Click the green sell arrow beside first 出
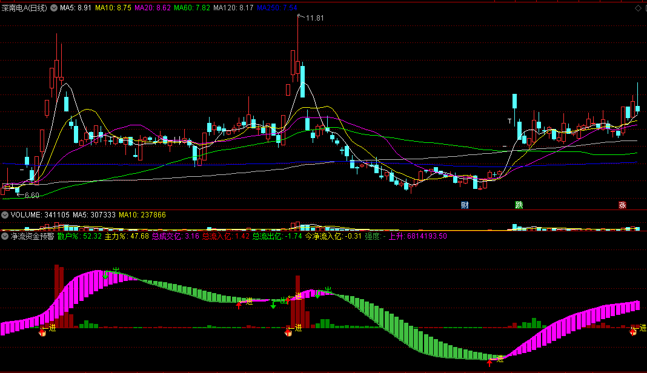 105,274
